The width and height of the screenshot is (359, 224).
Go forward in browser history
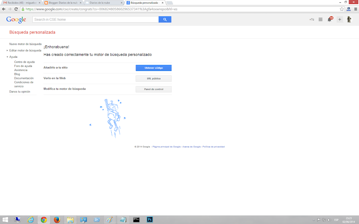click(x=10, y=9)
